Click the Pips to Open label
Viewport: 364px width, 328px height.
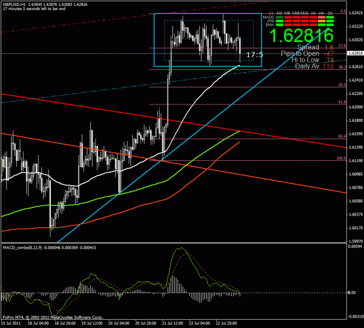coord(300,54)
